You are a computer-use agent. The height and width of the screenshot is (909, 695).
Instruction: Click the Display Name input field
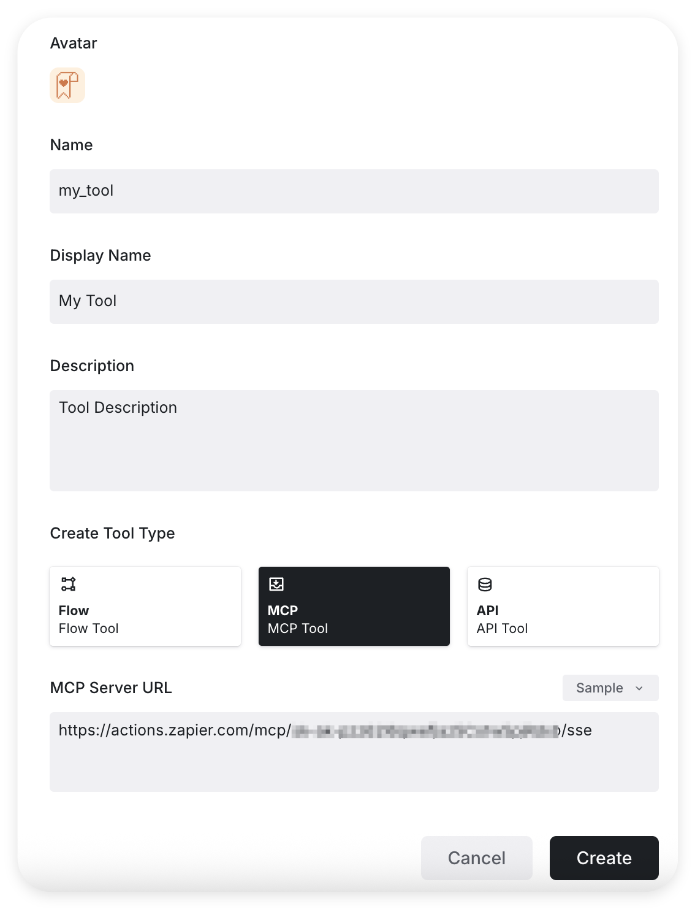pyautogui.click(x=354, y=302)
